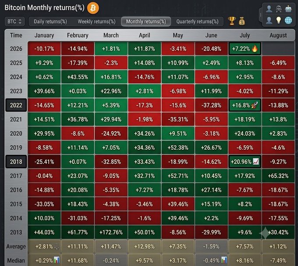Click the +24.03% cell for July 2020

click(x=245, y=133)
